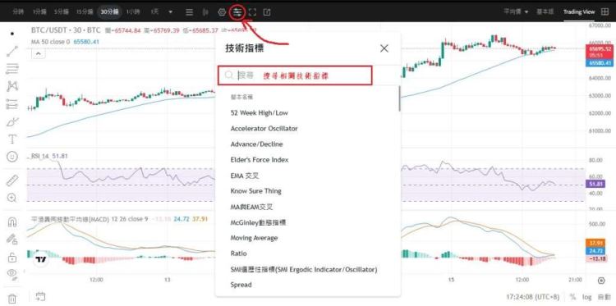Viewport: 616px width, 306px height.
Task: Click the trash remove-drawings icon
Action: point(12,299)
